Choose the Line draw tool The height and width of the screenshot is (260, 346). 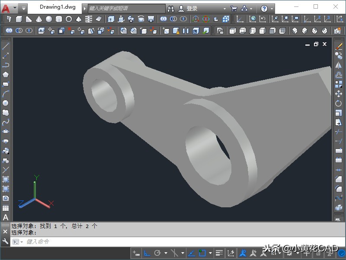6,46
